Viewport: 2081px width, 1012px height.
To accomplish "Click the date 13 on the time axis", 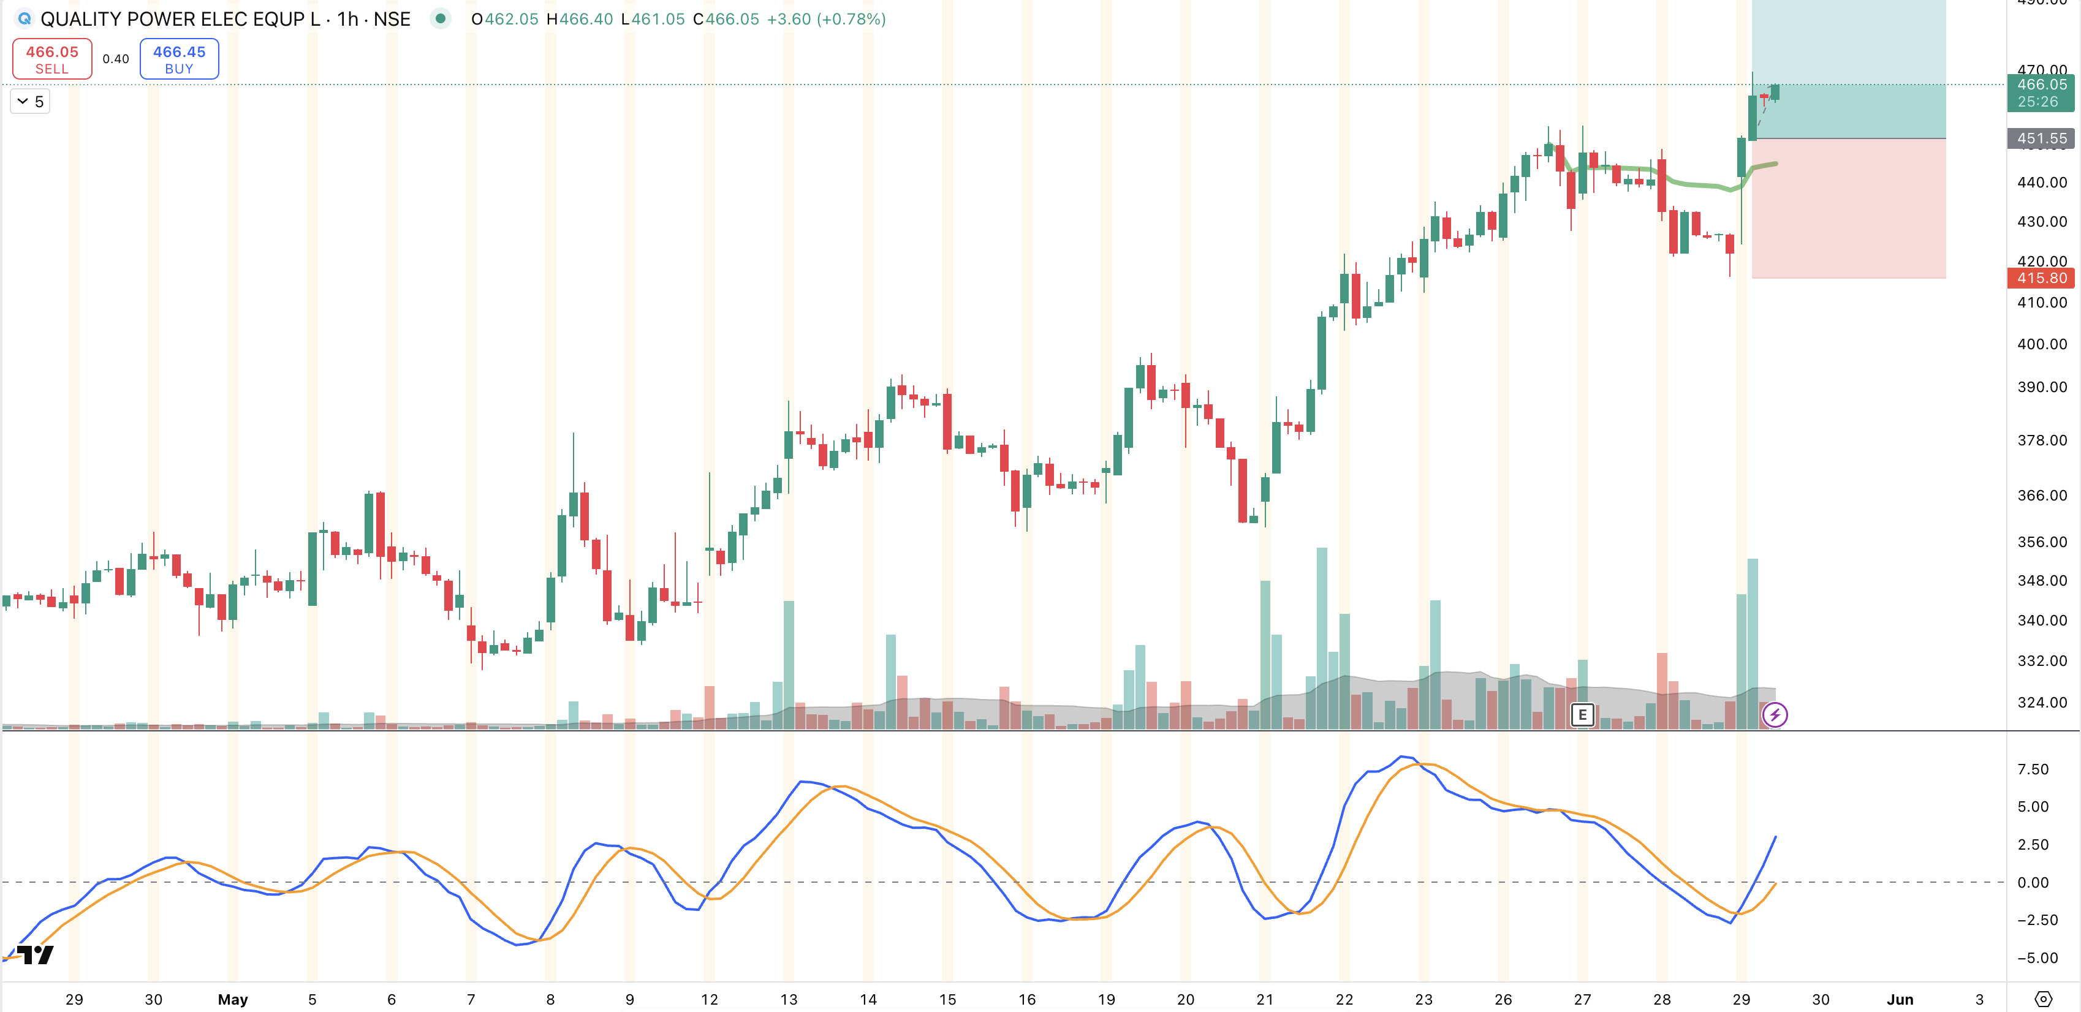I will point(789,999).
